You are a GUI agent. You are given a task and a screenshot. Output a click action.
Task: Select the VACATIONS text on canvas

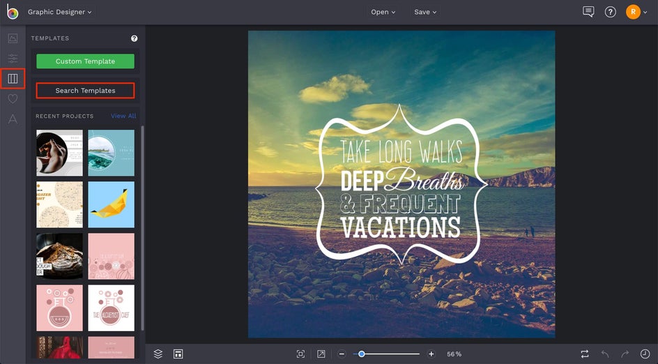coord(400,227)
